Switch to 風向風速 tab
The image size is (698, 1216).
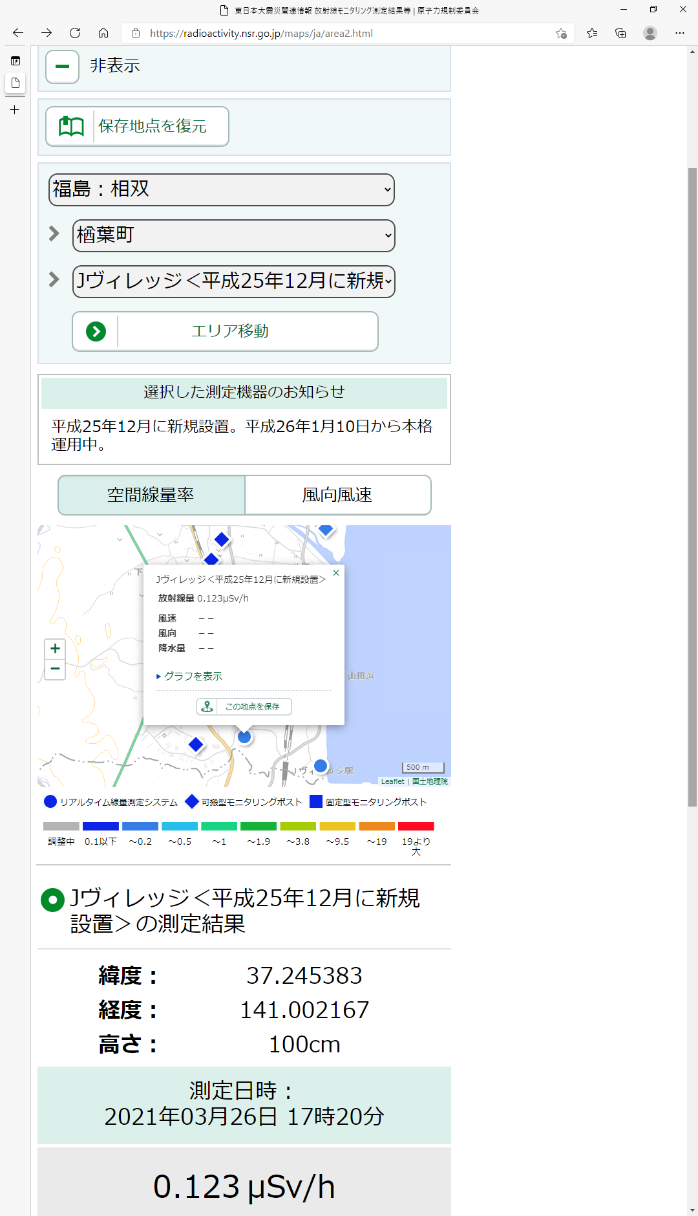coord(337,495)
